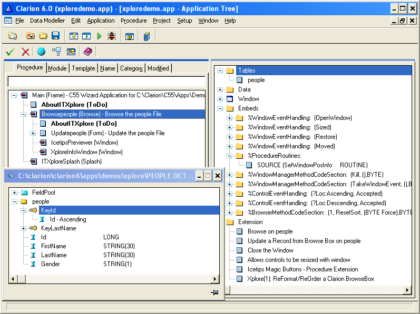
Task: Expand the Window node in right panel
Action: tap(220, 99)
